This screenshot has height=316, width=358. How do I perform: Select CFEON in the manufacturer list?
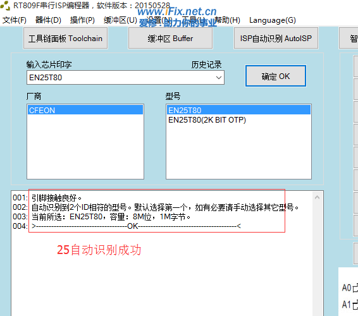click(85, 110)
